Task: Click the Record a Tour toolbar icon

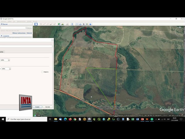Action: pyautogui.click(x=55, y=24)
